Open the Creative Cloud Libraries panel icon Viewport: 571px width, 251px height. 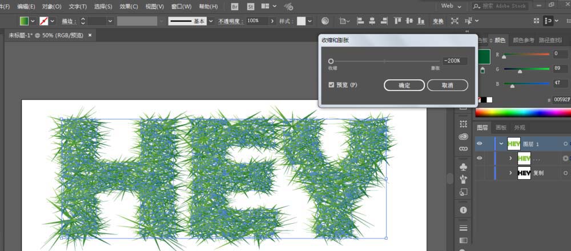pos(463,137)
